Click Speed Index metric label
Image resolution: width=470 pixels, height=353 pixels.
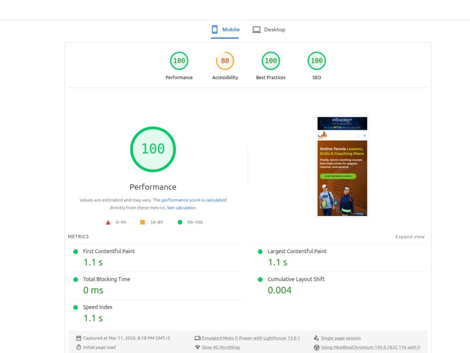(x=98, y=307)
